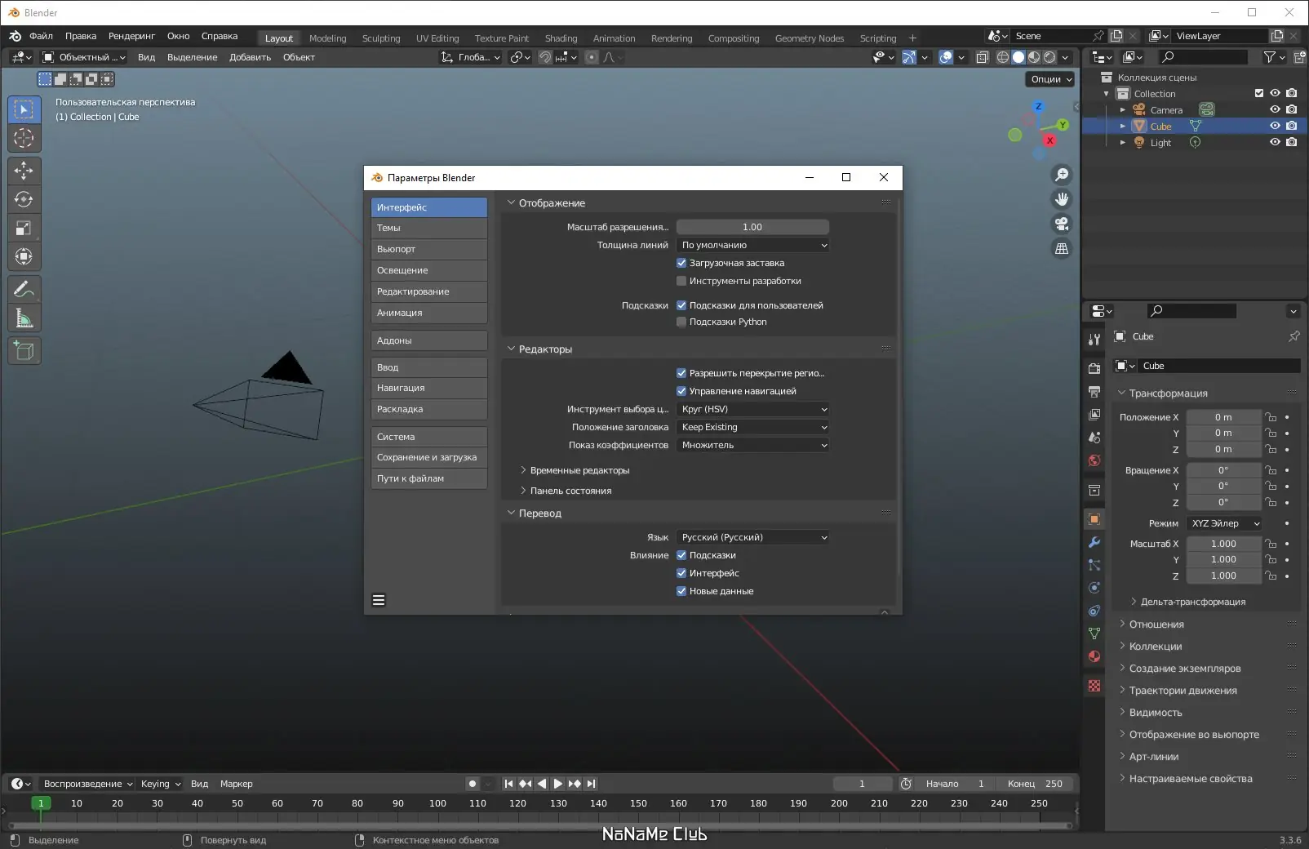The width and height of the screenshot is (1309, 849).
Task: Click the Select Box tool
Action: [24, 109]
